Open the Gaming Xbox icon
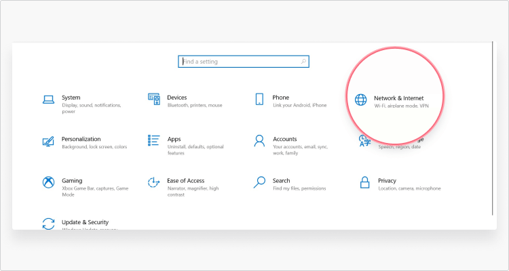Viewport: 509px width, 271px height. [x=48, y=182]
